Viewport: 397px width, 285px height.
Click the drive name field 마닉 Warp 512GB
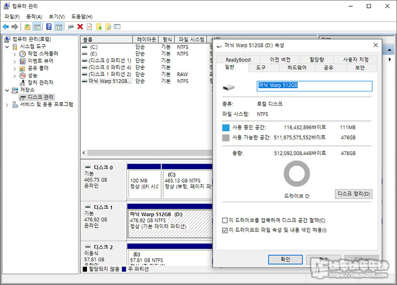click(315, 86)
